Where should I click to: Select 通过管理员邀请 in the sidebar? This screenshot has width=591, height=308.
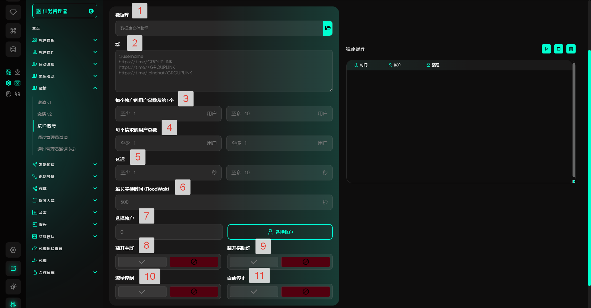(x=53, y=137)
